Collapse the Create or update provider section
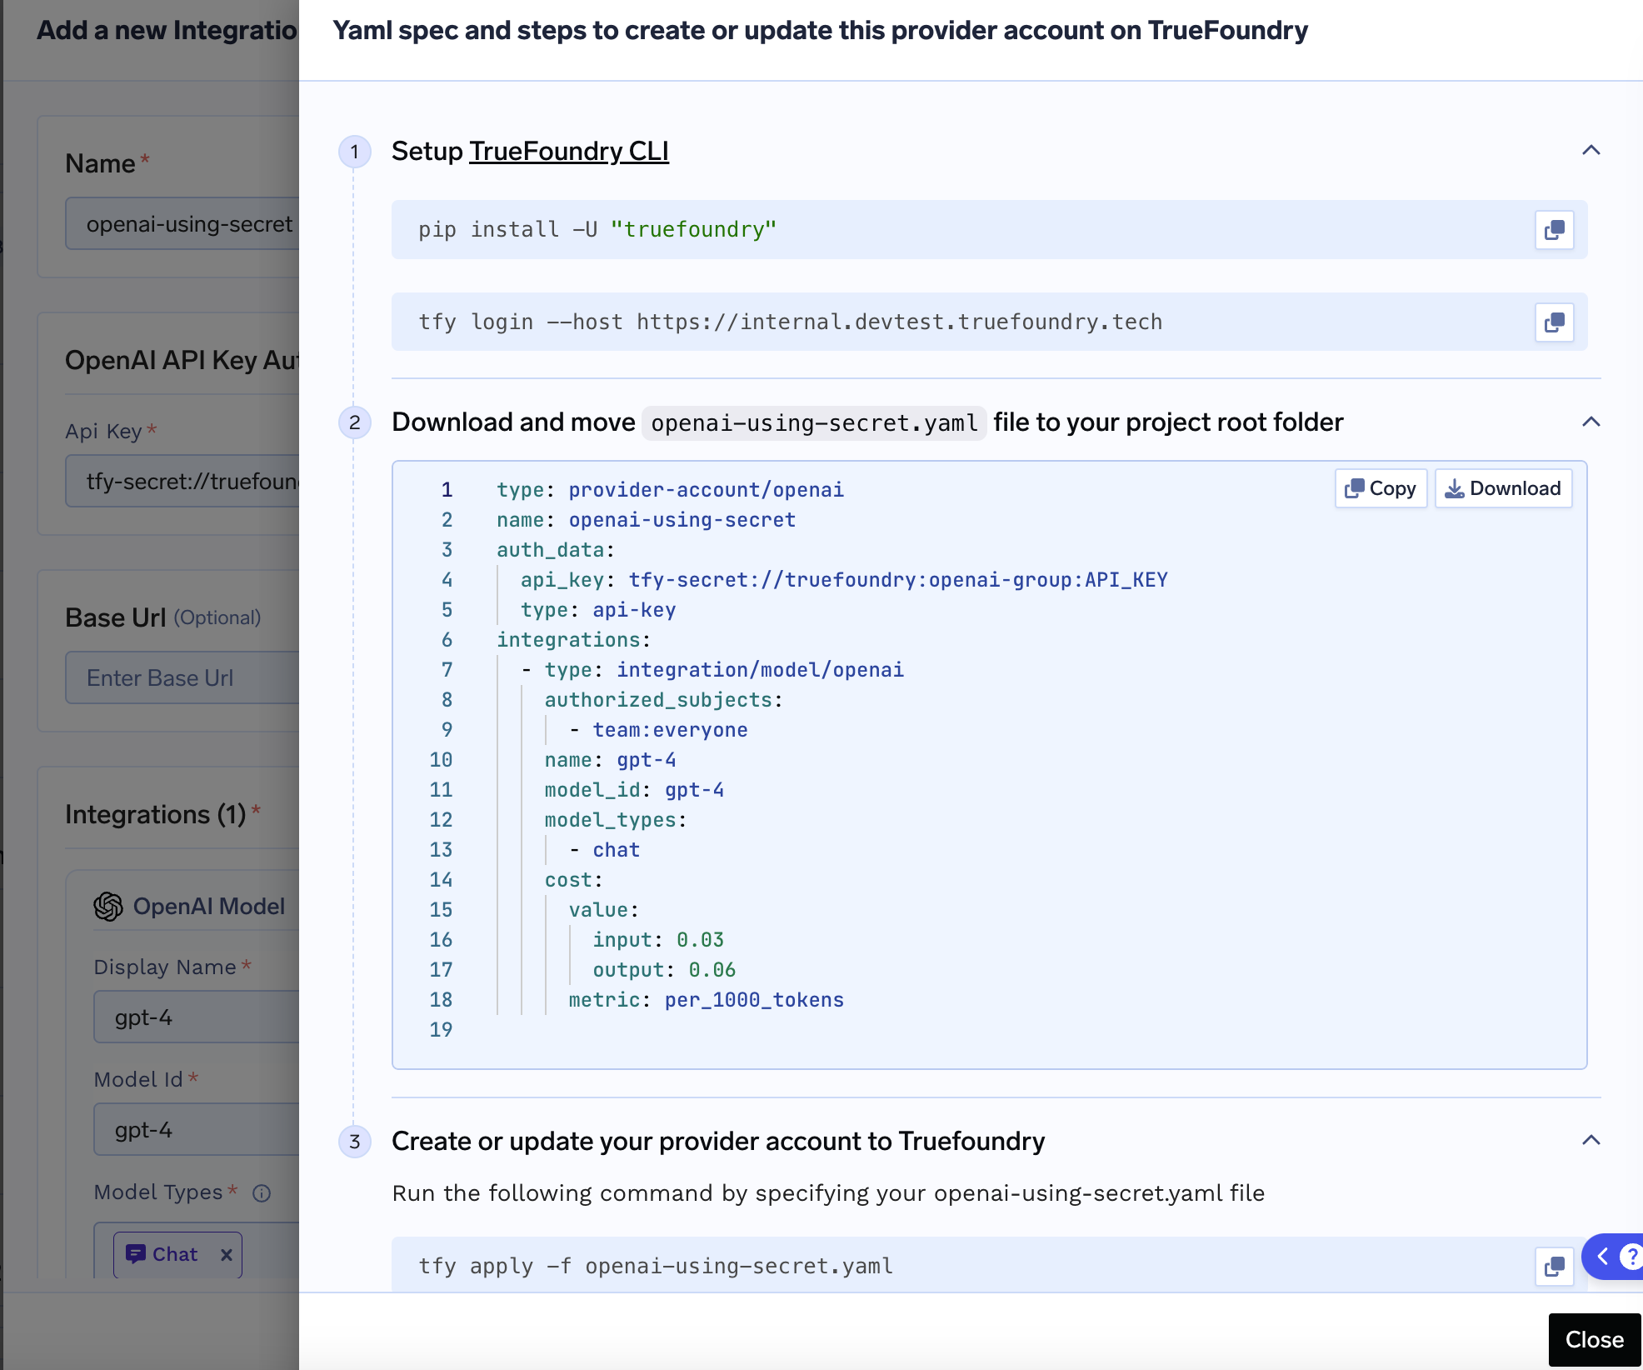Viewport: 1643px width, 1370px height. click(1591, 1141)
